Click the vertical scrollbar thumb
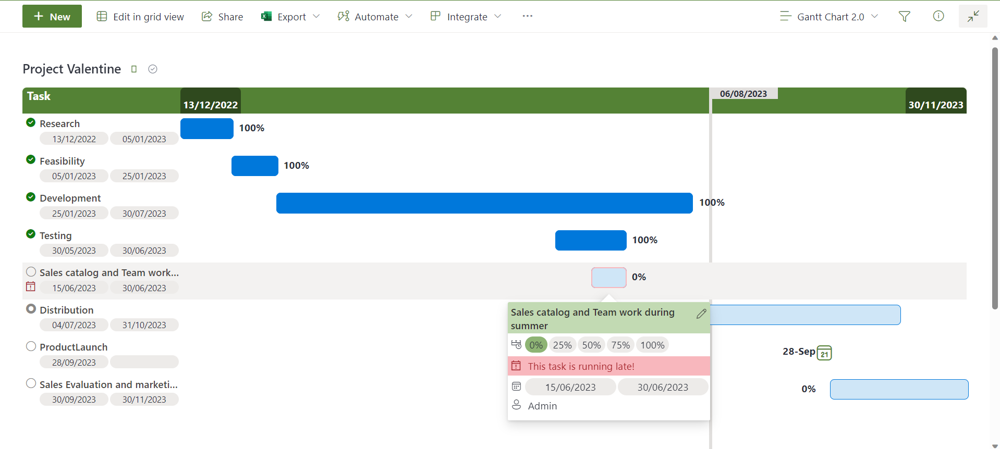The image size is (1000, 449). coord(995,178)
